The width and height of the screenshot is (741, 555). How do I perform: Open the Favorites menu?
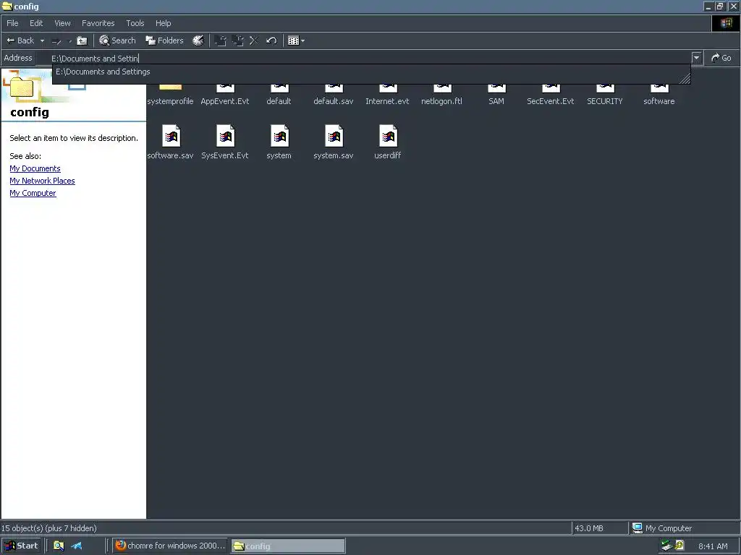[98, 23]
